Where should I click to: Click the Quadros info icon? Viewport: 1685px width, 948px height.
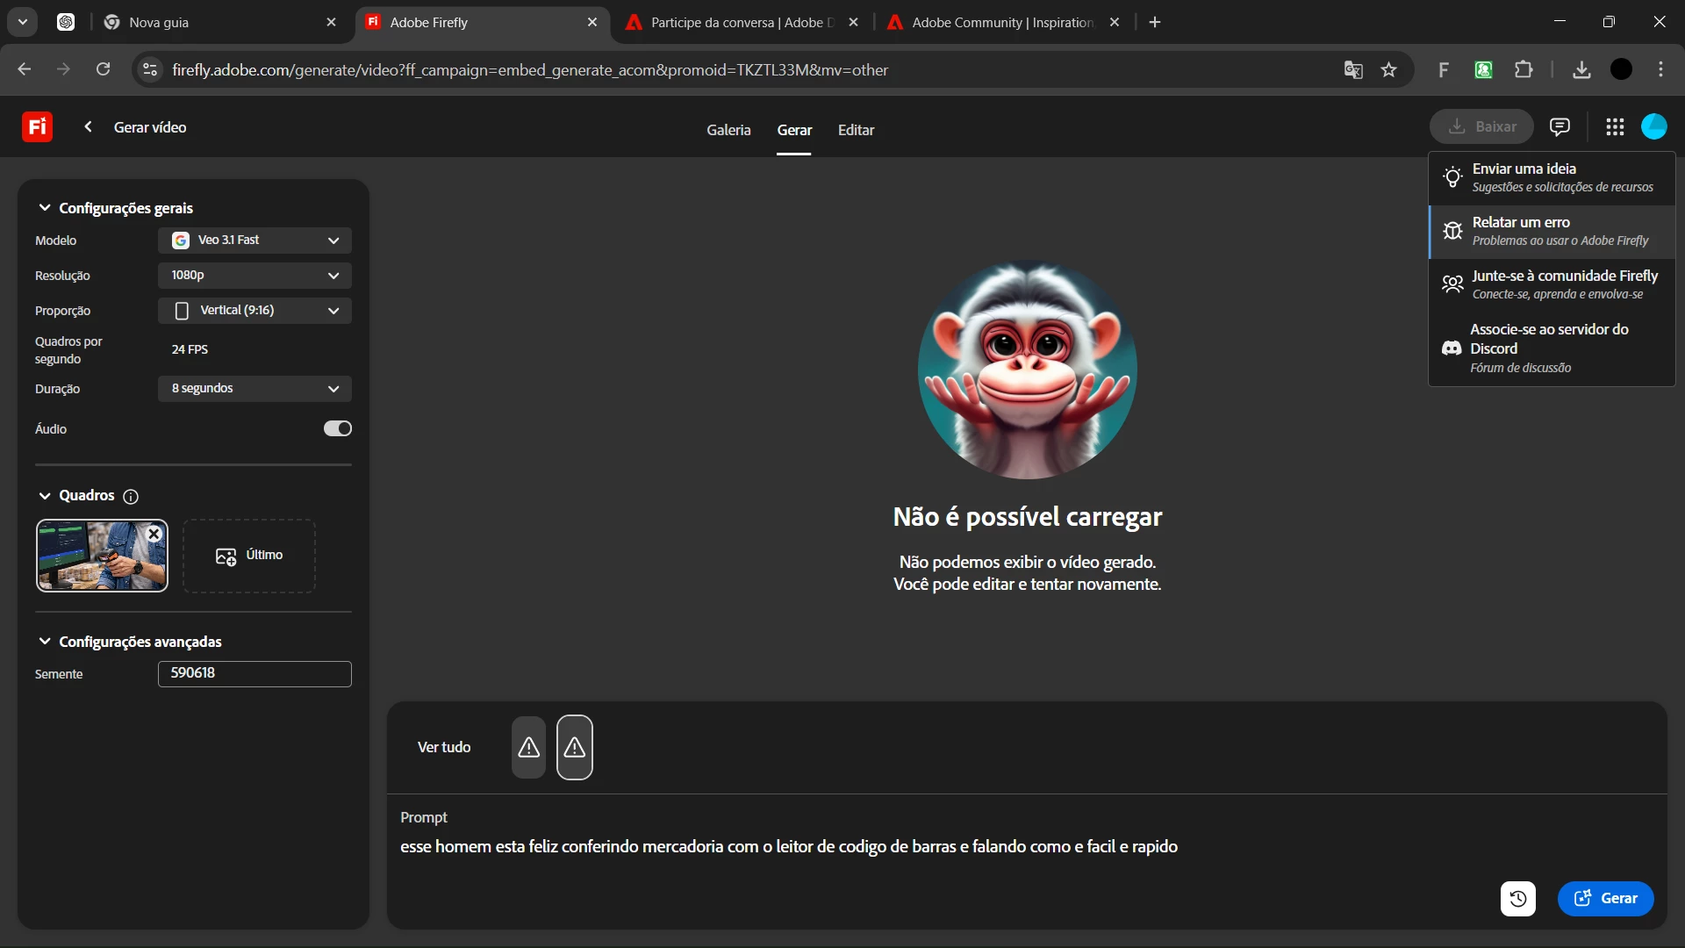[131, 497]
